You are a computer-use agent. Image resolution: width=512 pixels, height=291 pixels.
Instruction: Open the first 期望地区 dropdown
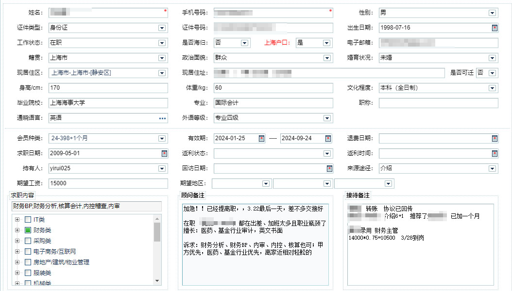[x=266, y=184]
